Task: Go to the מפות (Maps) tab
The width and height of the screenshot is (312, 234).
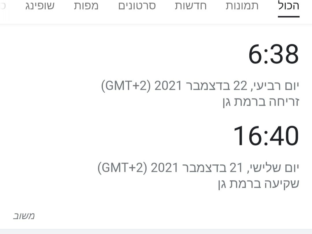Action: 86,6
